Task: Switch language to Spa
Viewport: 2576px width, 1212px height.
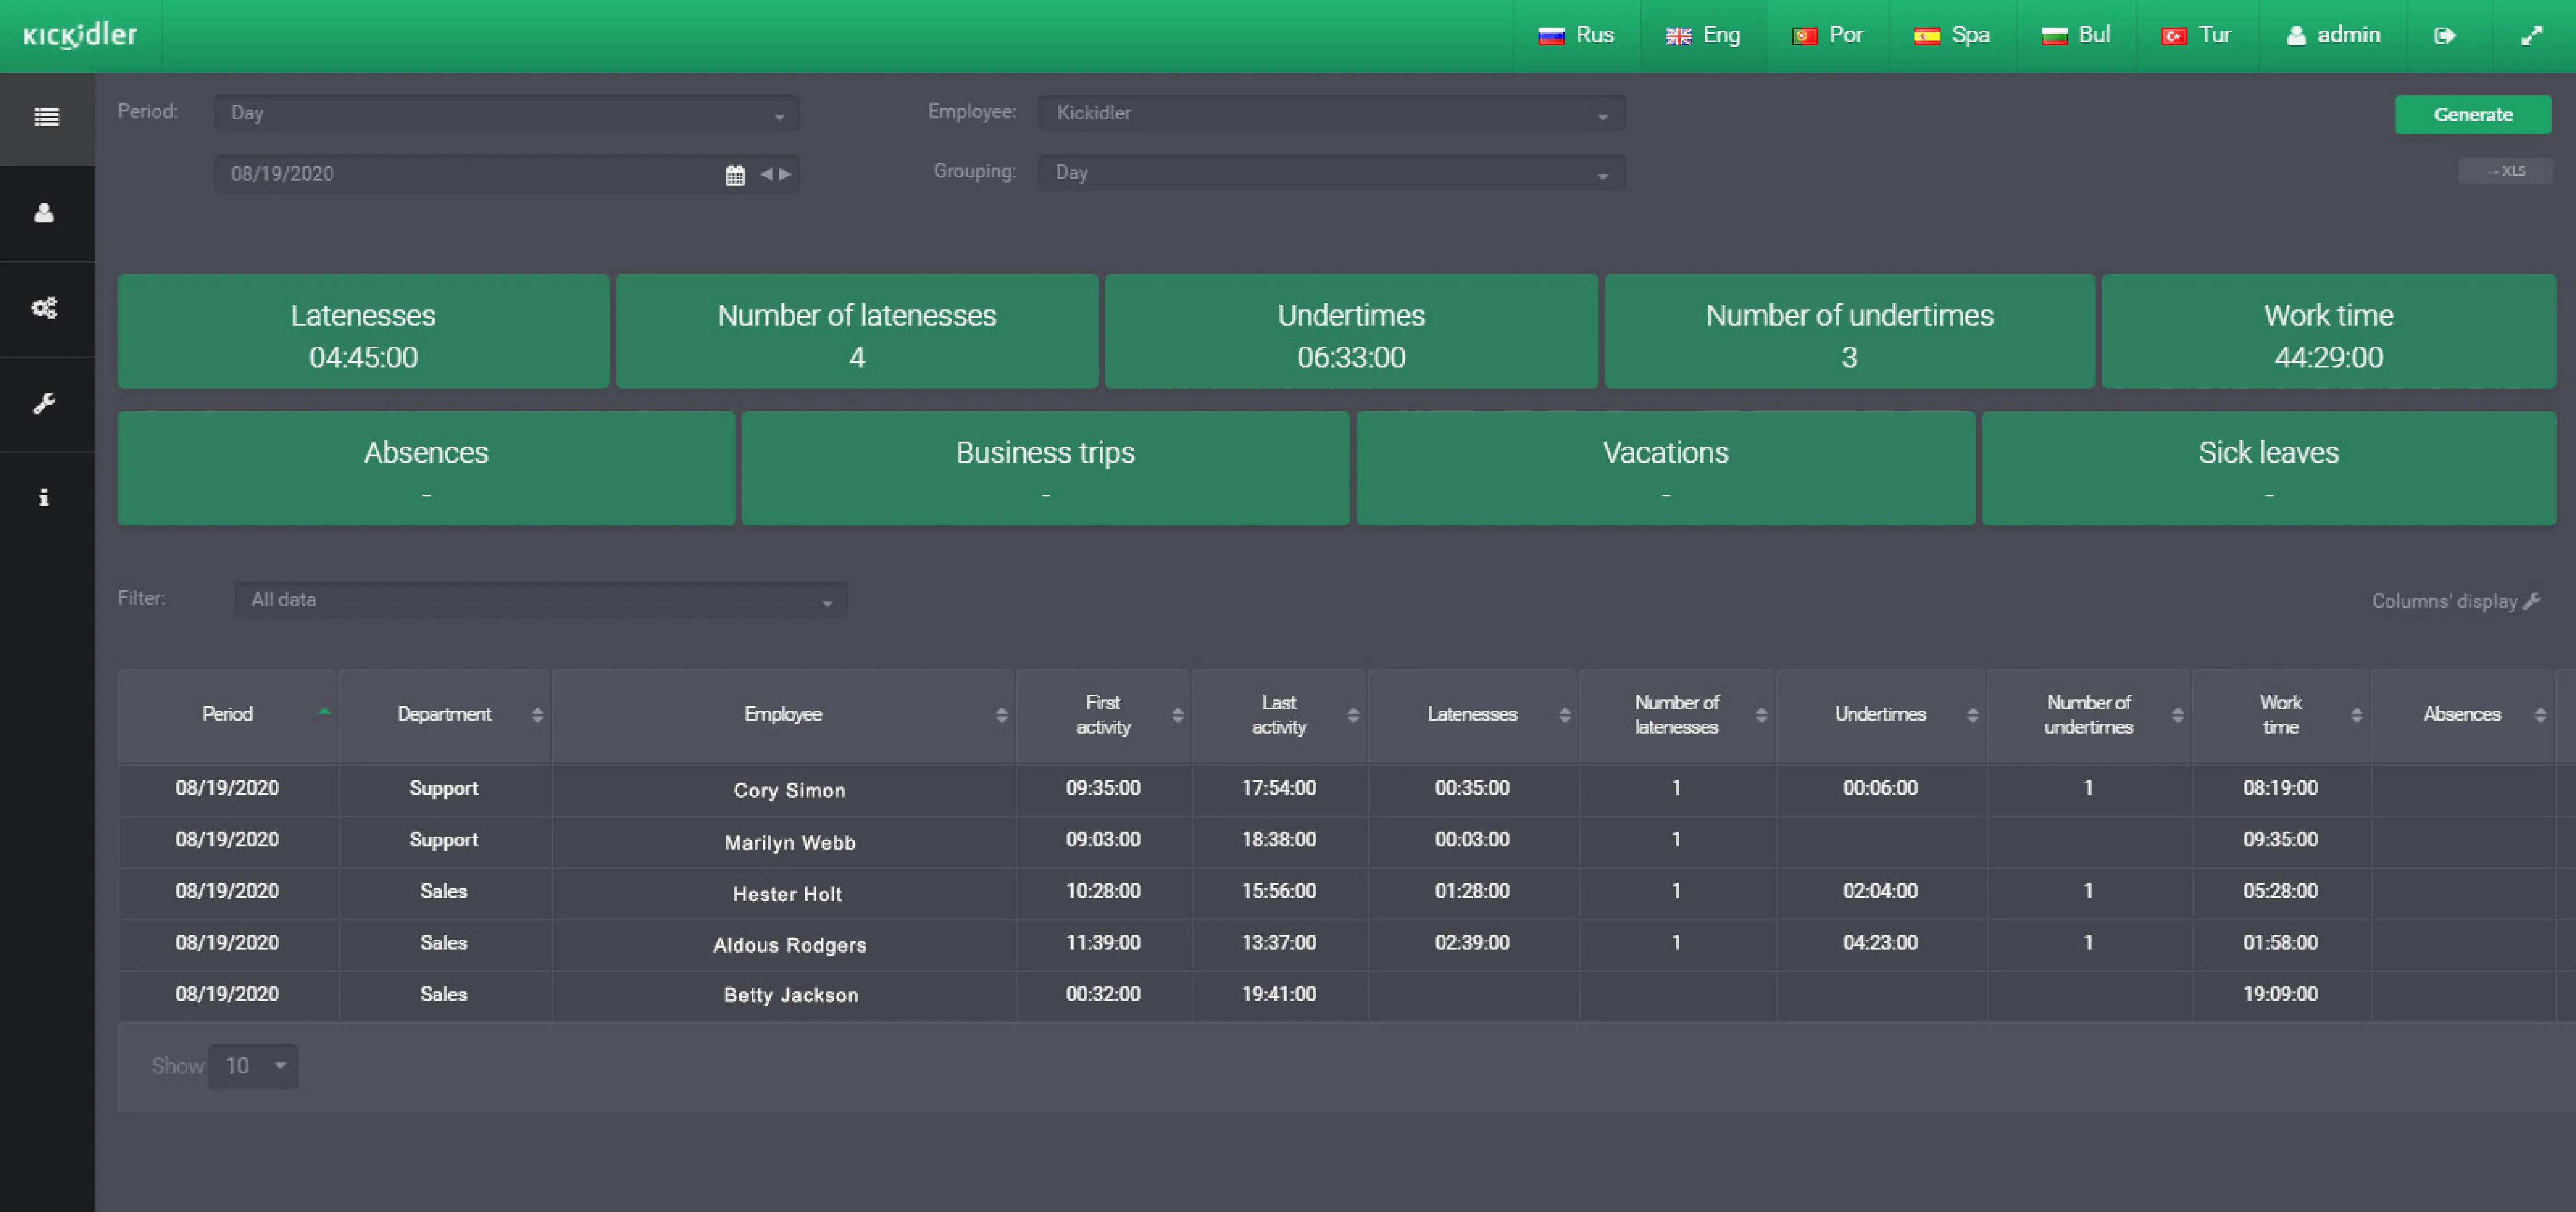Action: click(x=1952, y=36)
